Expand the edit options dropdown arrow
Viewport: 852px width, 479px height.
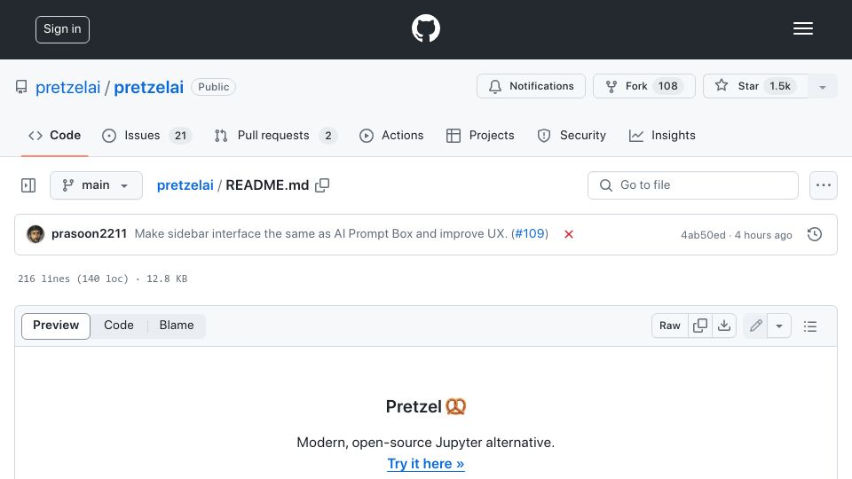click(779, 326)
